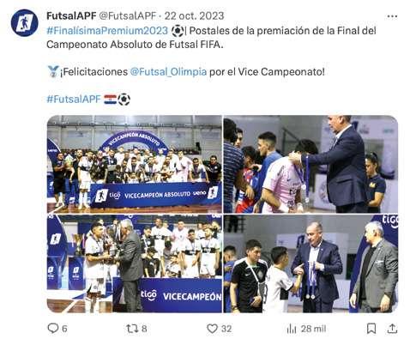The width and height of the screenshot is (410, 345).
Task: Open the #FutsalAPF hashtag link
Action: tap(74, 100)
